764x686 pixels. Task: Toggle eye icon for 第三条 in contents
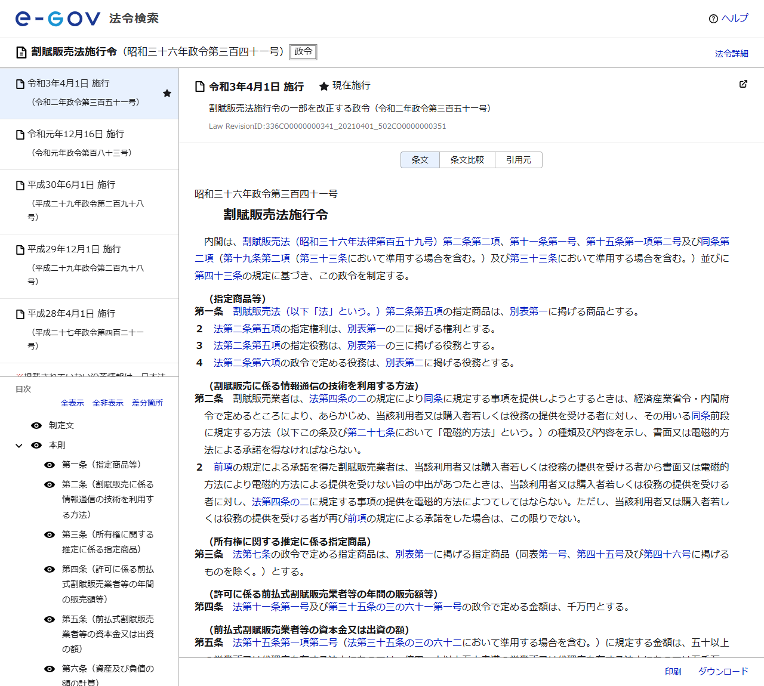(x=50, y=534)
